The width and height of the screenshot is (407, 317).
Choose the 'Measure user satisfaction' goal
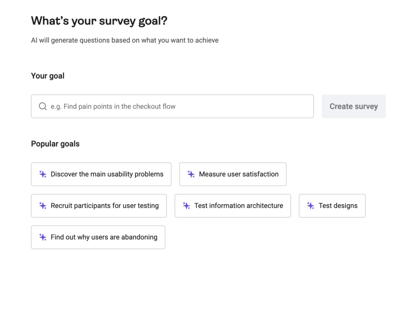pyautogui.click(x=238, y=174)
